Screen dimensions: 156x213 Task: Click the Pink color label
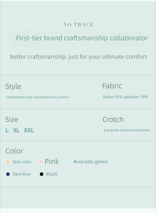[52, 162]
